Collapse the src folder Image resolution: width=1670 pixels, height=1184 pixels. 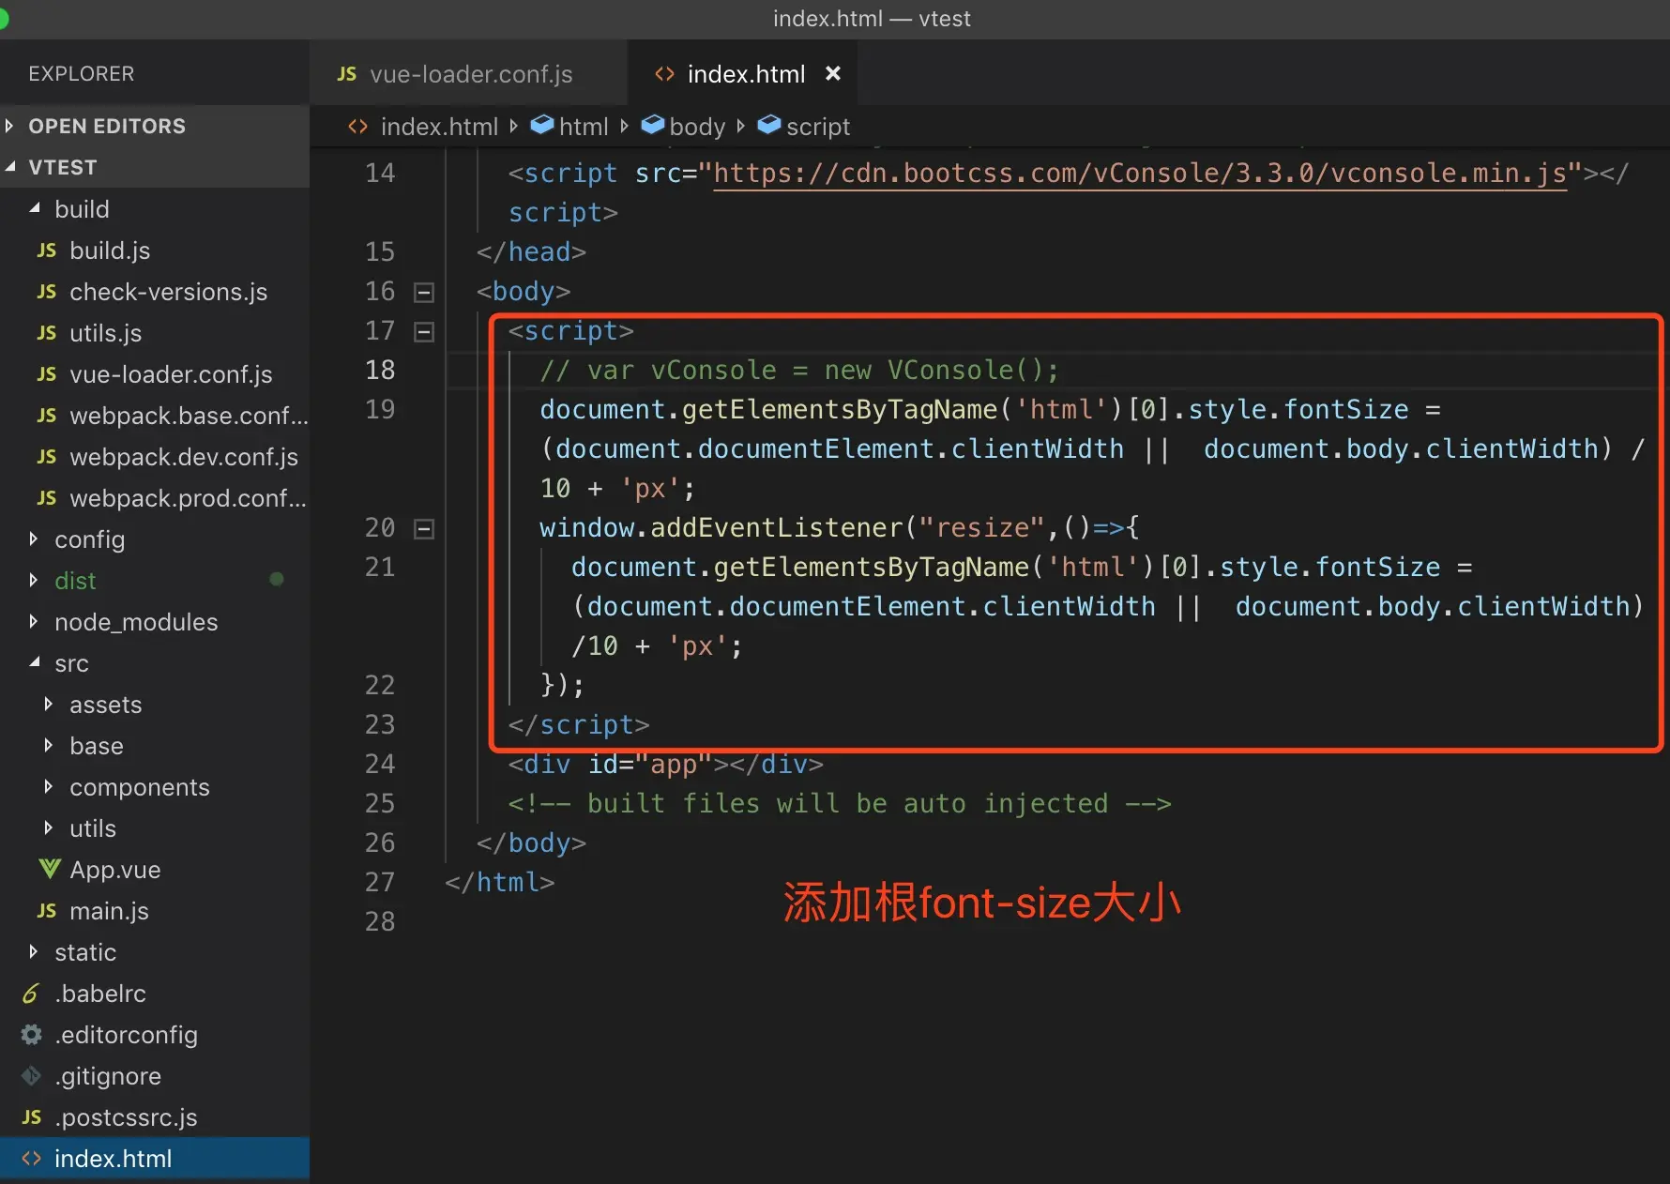tap(35, 662)
